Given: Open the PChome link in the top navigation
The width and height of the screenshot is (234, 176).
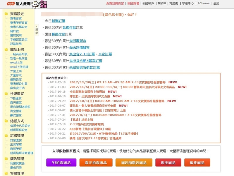Looking at the screenshot, I should (203, 3).
